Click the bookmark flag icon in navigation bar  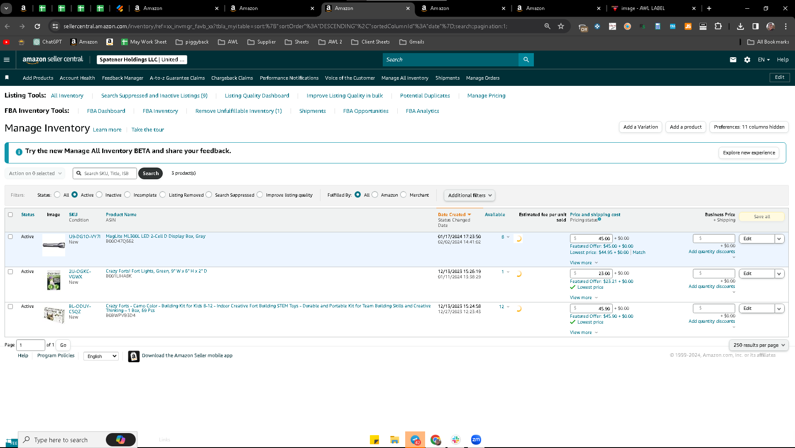click(x=7, y=78)
